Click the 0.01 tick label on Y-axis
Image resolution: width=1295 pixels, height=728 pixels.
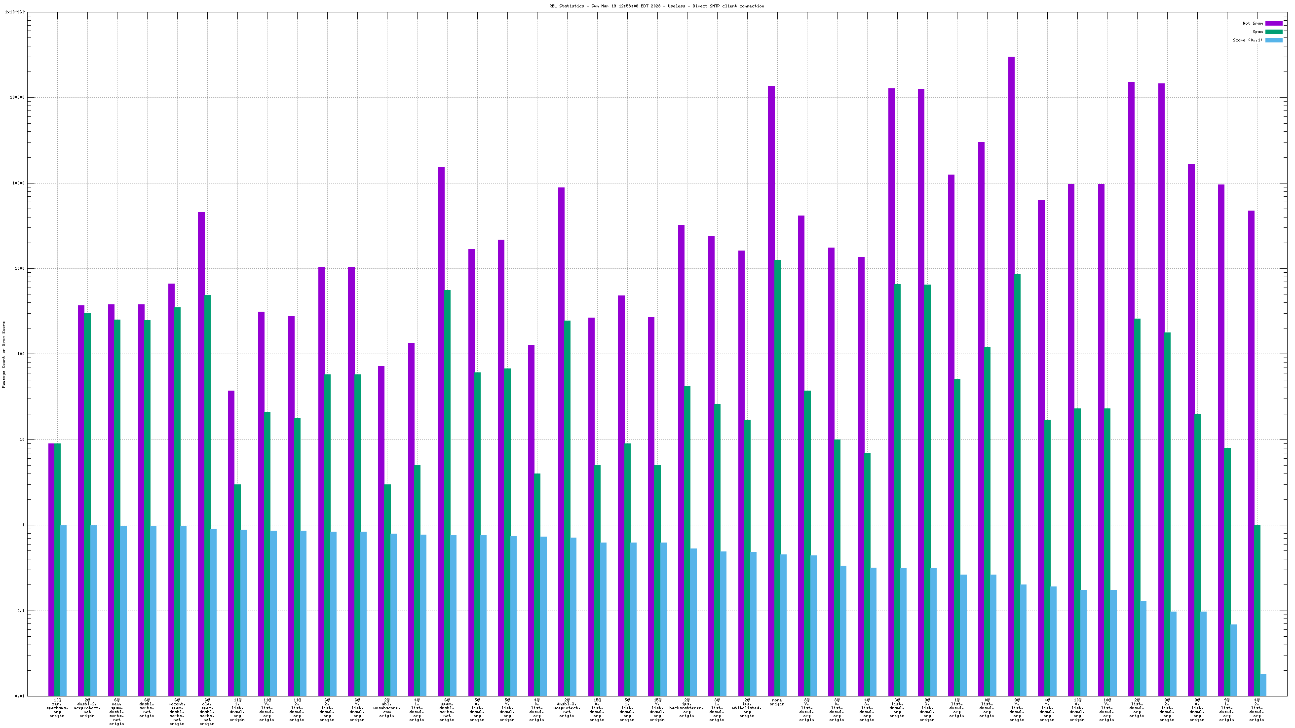click(x=19, y=696)
